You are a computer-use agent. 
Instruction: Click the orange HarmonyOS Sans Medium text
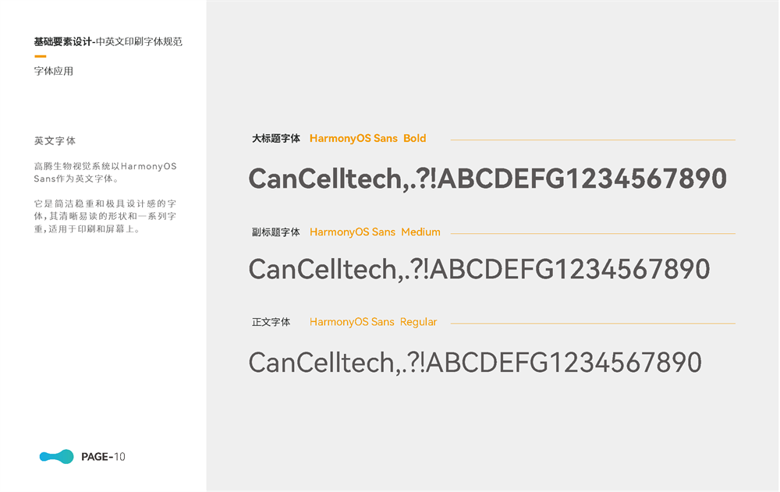pos(374,232)
